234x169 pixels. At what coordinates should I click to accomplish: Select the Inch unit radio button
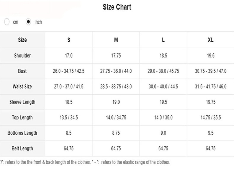tap(28, 22)
